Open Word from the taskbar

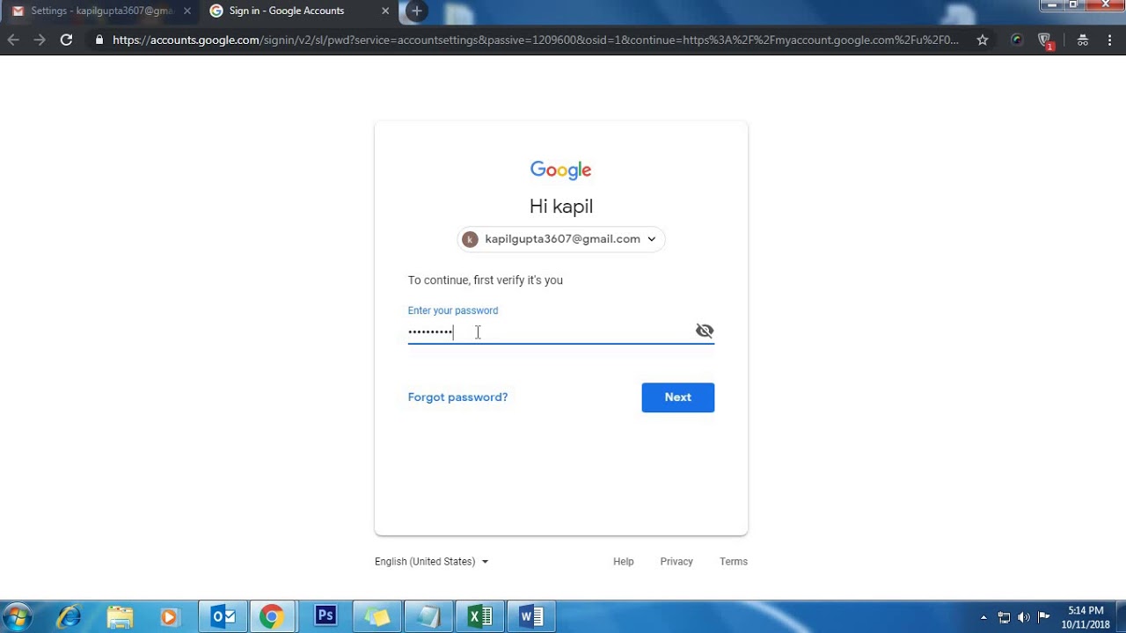[531, 616]
